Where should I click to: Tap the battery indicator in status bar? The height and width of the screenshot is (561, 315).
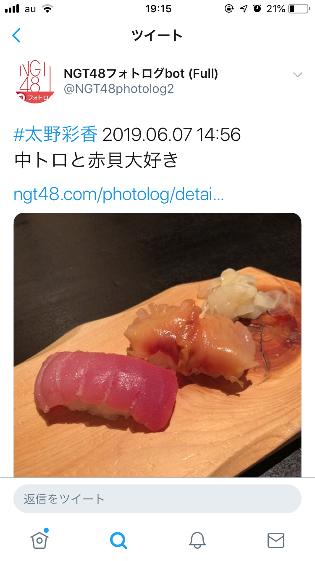(299, 9)
